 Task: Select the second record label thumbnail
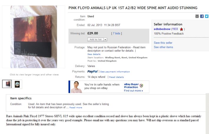click(17, 84)
